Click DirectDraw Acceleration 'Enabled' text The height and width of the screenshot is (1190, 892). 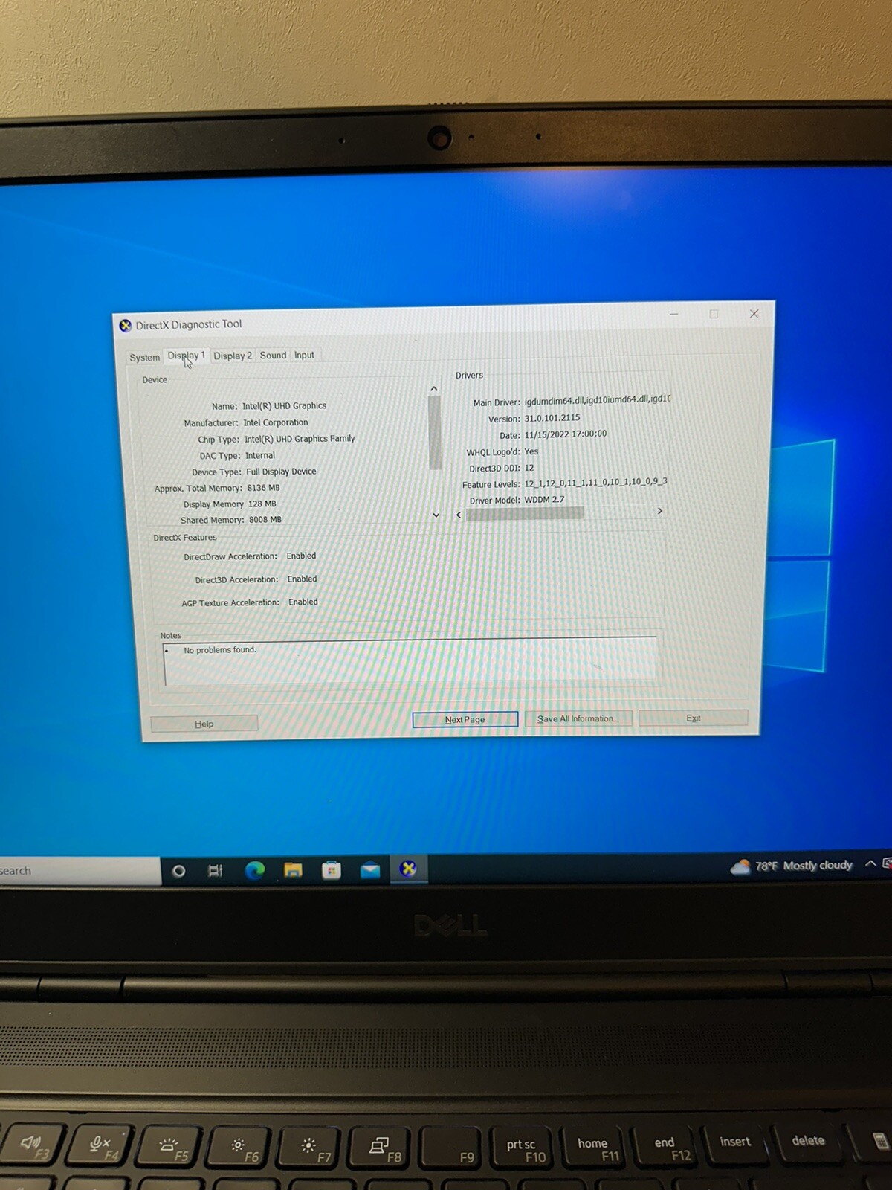(301, 556)
